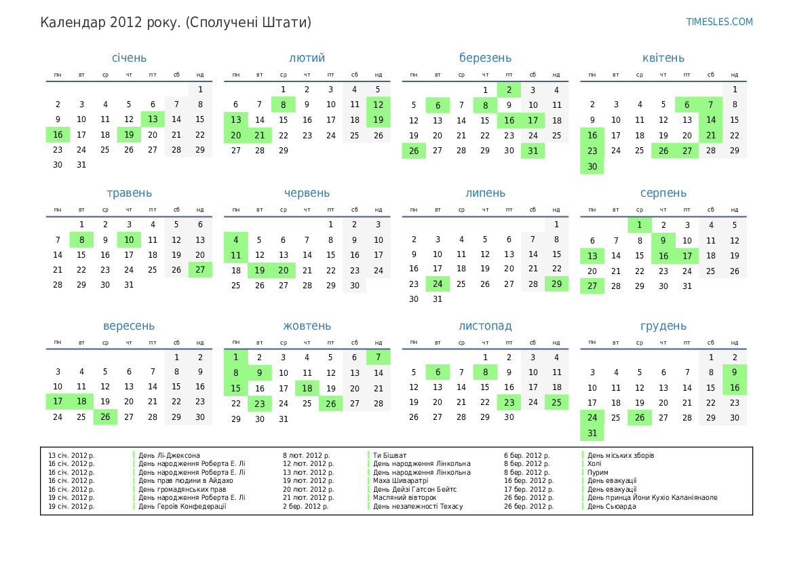The height and width of the screenshot is (561, 793).
Task: Click the 'Пурим' holiday legend entry
Action: click(x=598, y=472)
